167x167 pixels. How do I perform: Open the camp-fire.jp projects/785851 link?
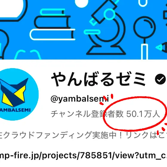83,156
